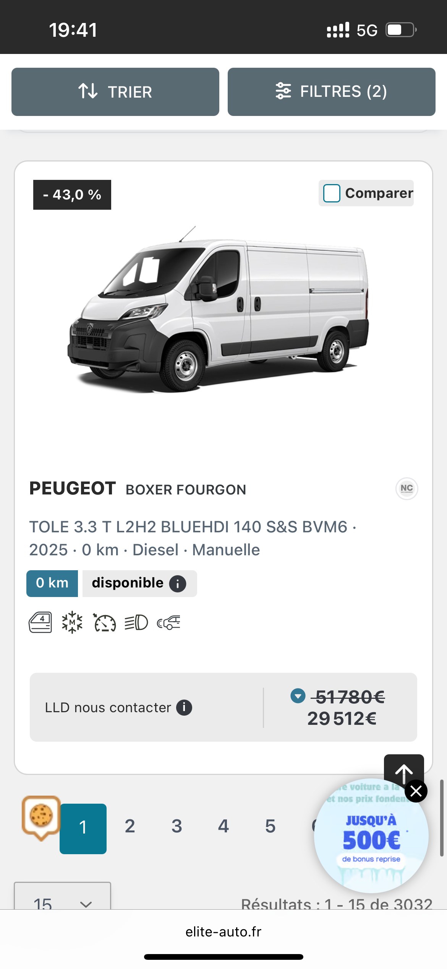Viewport: 447px width, 969px height.
Task: Expand the price drop arrow beside 51 780€
Action: [x=298, y=696]
